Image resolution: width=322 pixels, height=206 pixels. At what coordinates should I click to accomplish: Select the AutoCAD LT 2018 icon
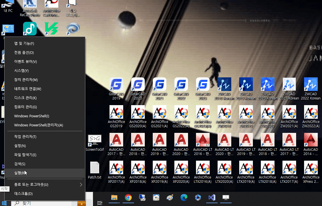tap(267, 144)
